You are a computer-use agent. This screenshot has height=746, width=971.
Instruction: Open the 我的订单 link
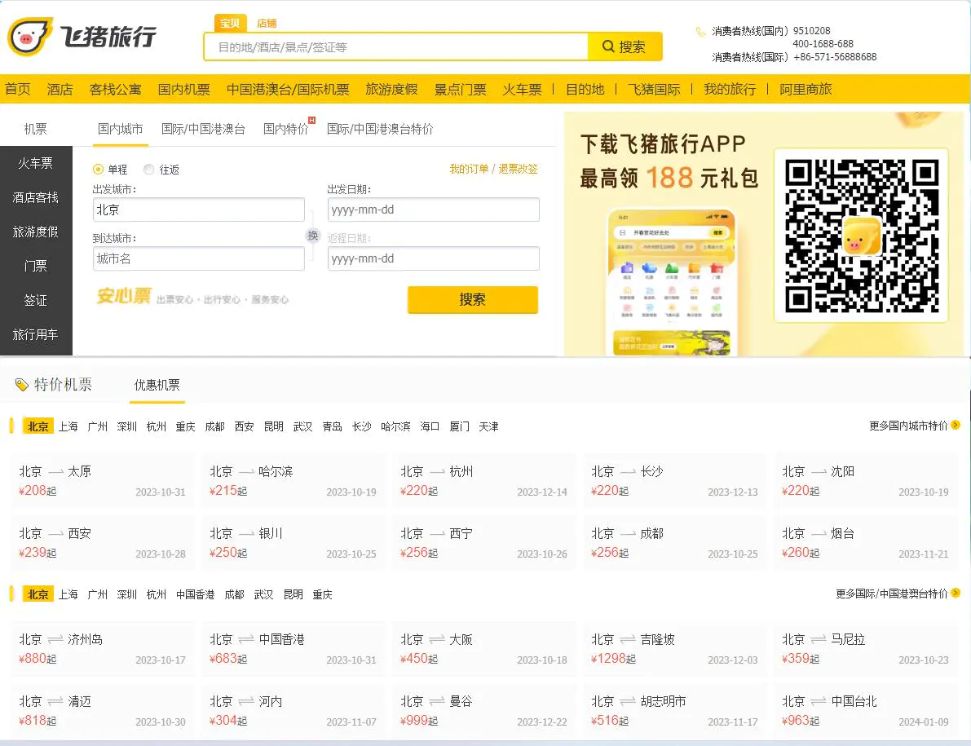click(x=469, y=169)
